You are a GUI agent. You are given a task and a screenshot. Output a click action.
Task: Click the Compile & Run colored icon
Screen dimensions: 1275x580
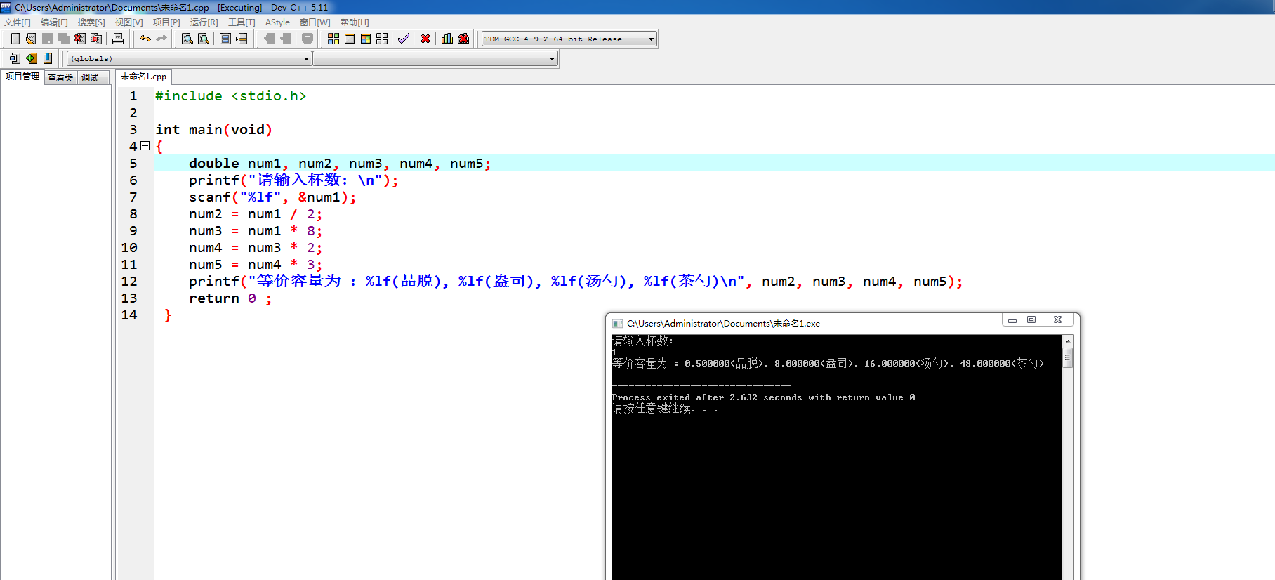[366, 39]
